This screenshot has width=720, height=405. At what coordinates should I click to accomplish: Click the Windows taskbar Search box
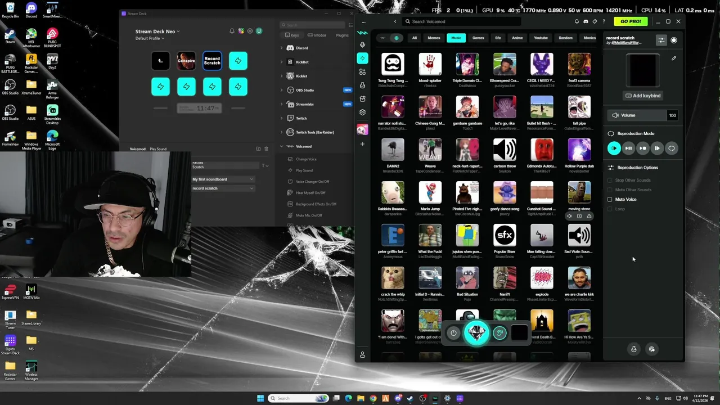[298, 398]
